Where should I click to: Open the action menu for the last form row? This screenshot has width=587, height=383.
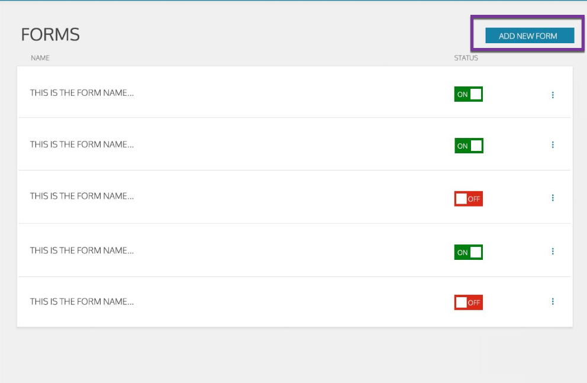tap(553, 302)
